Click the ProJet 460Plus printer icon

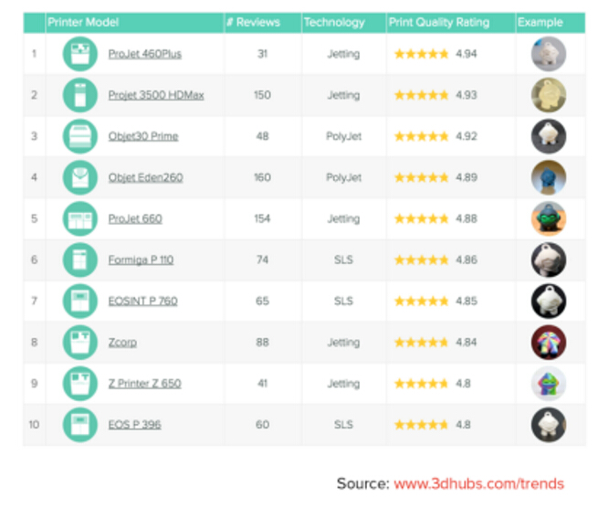coord(80,54)
